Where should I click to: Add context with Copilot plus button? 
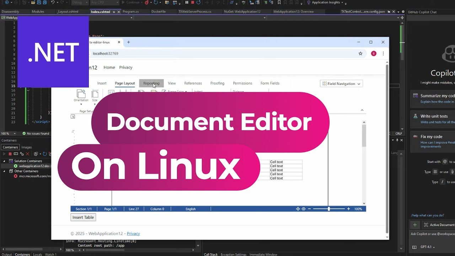pos(415,225)
